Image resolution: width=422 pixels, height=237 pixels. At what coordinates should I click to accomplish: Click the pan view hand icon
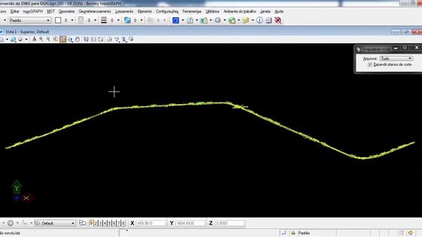(78, 39)
